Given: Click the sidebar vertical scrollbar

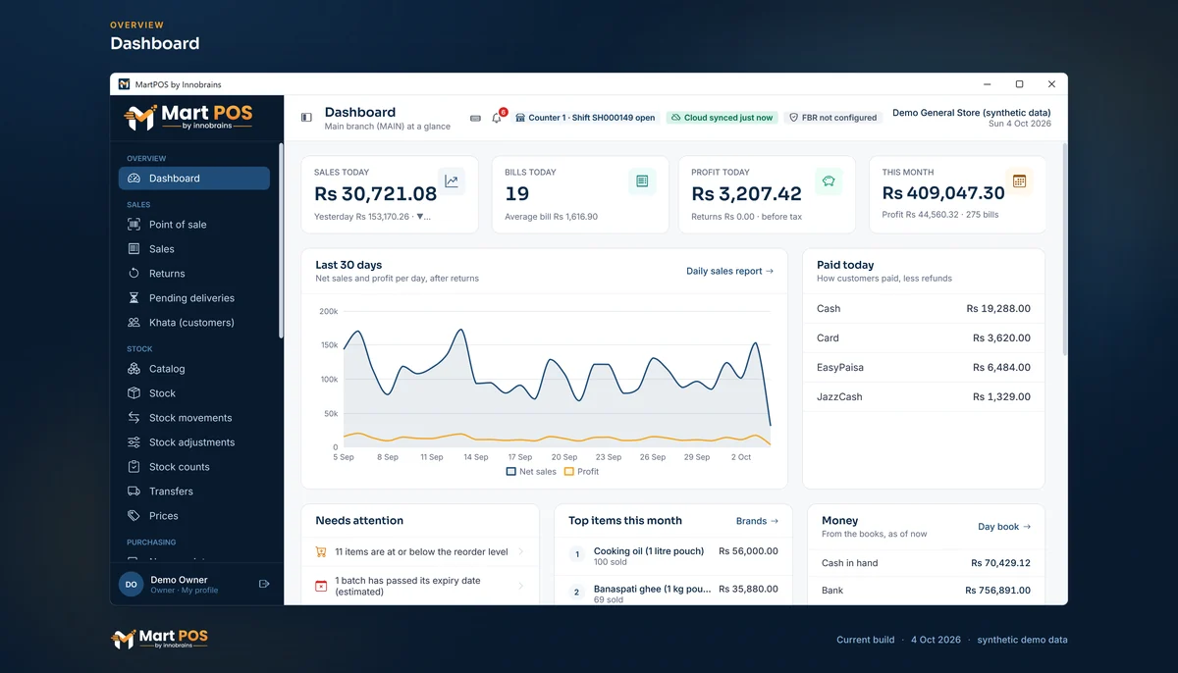Looking at the screenshot, I should click(281, 240).
